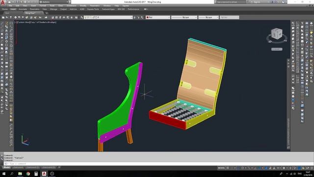This screenshot has width=314, height=177.
Task: Click the taskbar search magnifier
Action: pos(12,174)
